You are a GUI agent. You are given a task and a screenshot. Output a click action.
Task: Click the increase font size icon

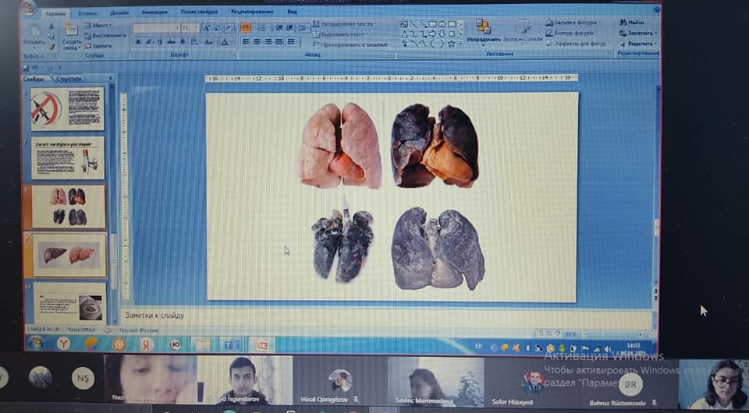coord(207,29)
